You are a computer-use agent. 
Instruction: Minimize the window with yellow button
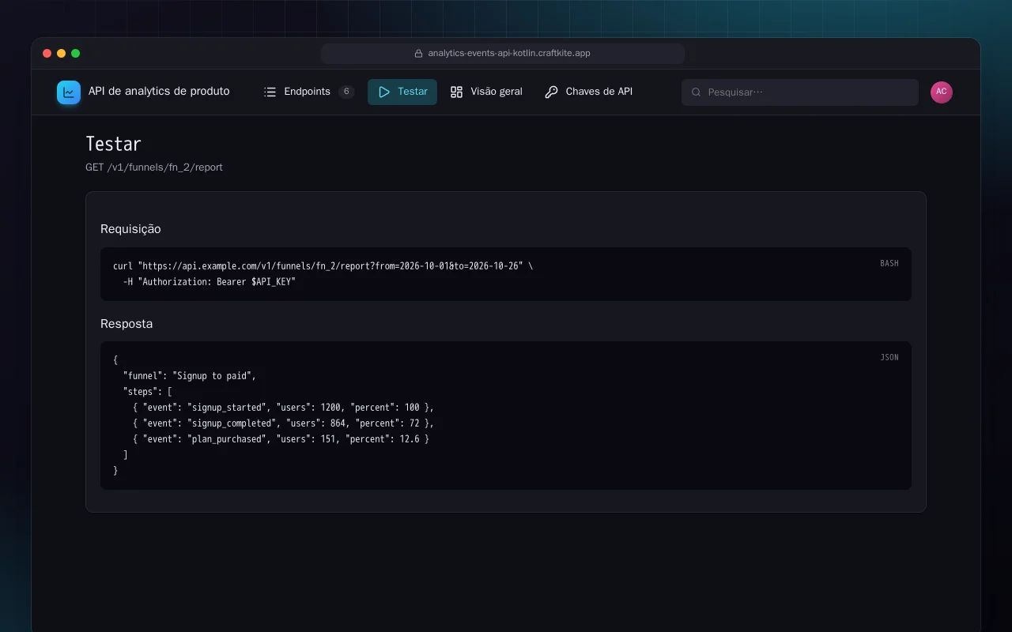pos(62,54)
